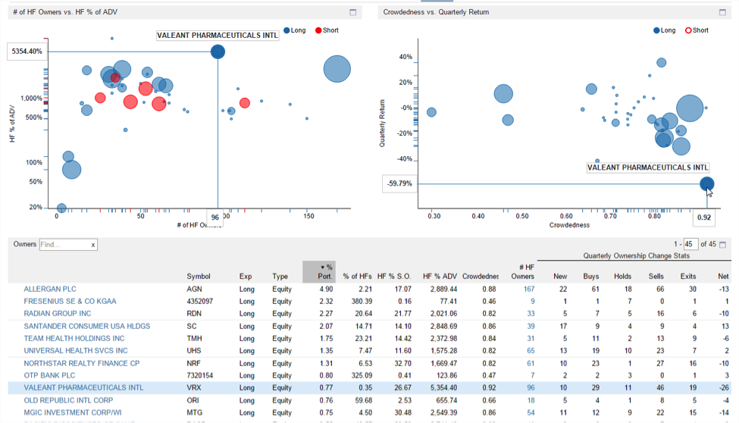Maximize the HF Owners vs. ADV chart panel
This screenshot has width=739, height=423.
click(x=352, y=12)
